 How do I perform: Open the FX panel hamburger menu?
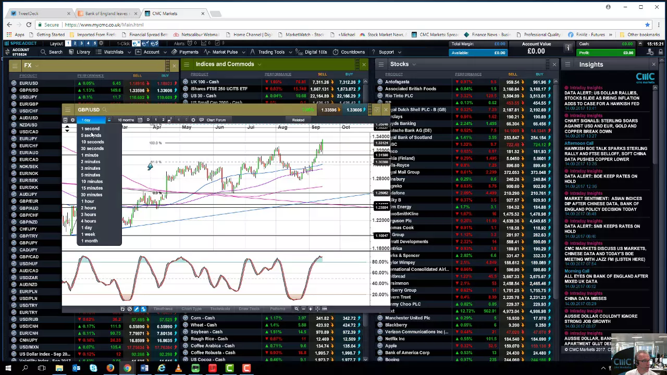point(14,65)
